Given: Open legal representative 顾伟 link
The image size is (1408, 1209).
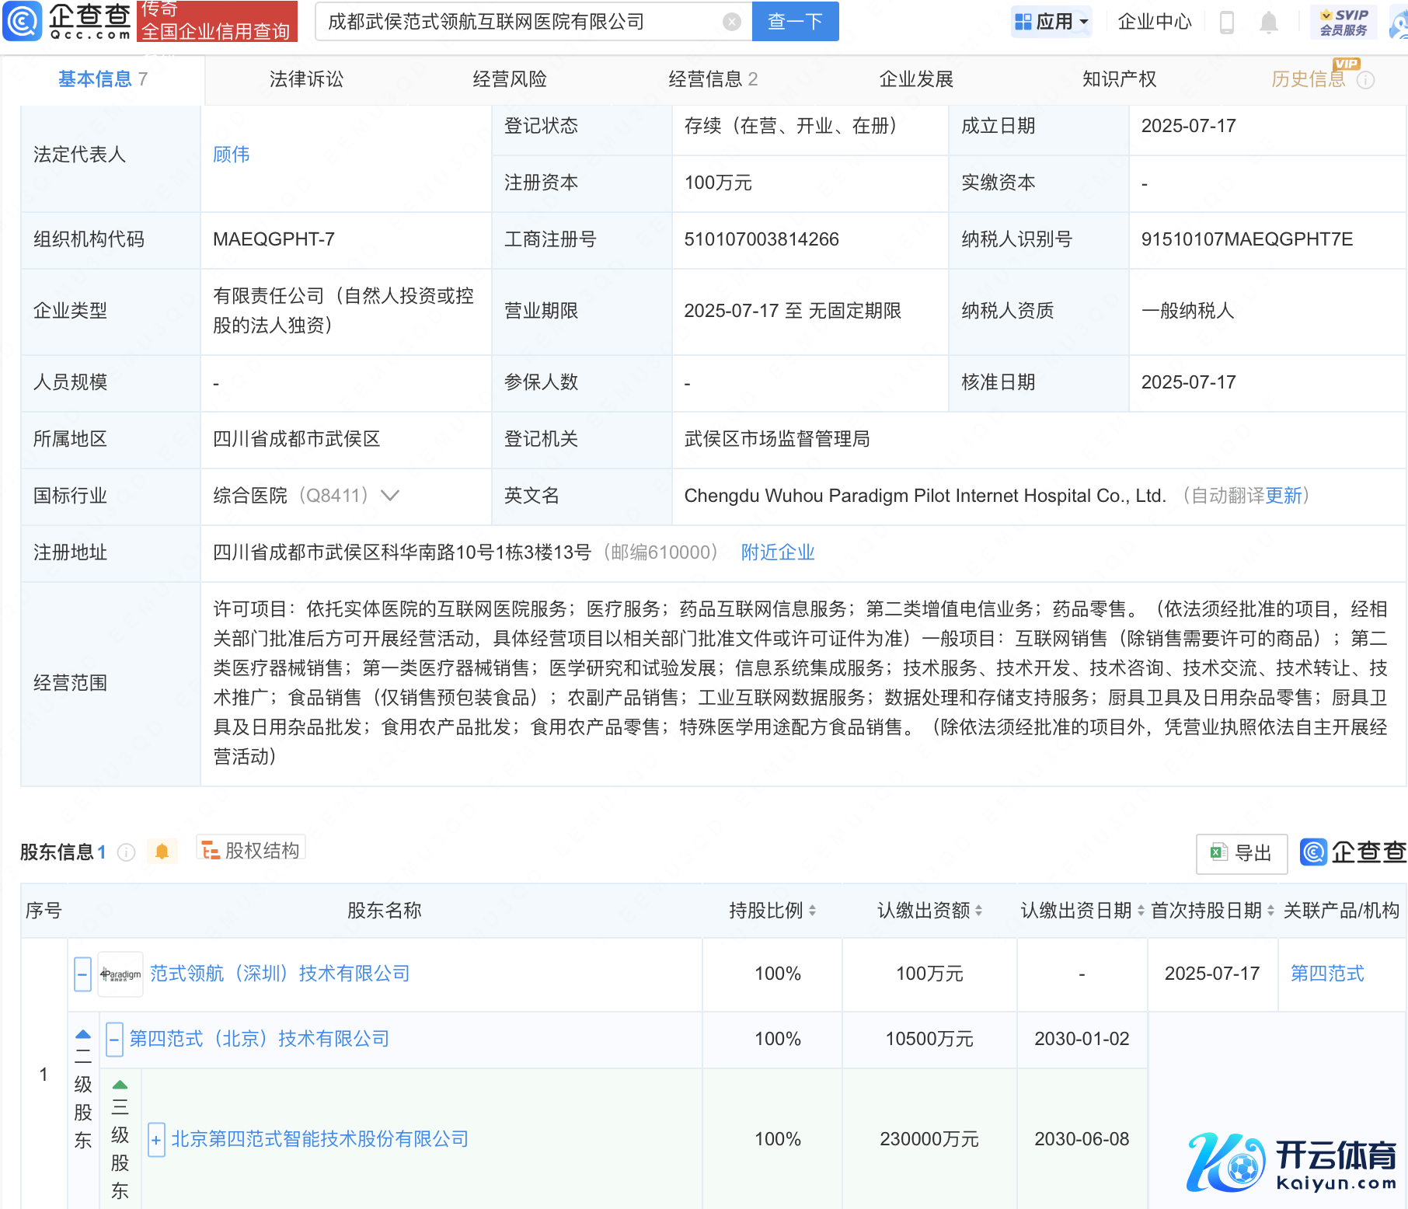Looking at the screenshot, I should click(232, 155).
